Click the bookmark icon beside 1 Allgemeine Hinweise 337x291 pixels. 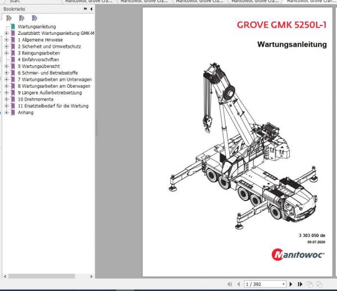coord(13,40)
